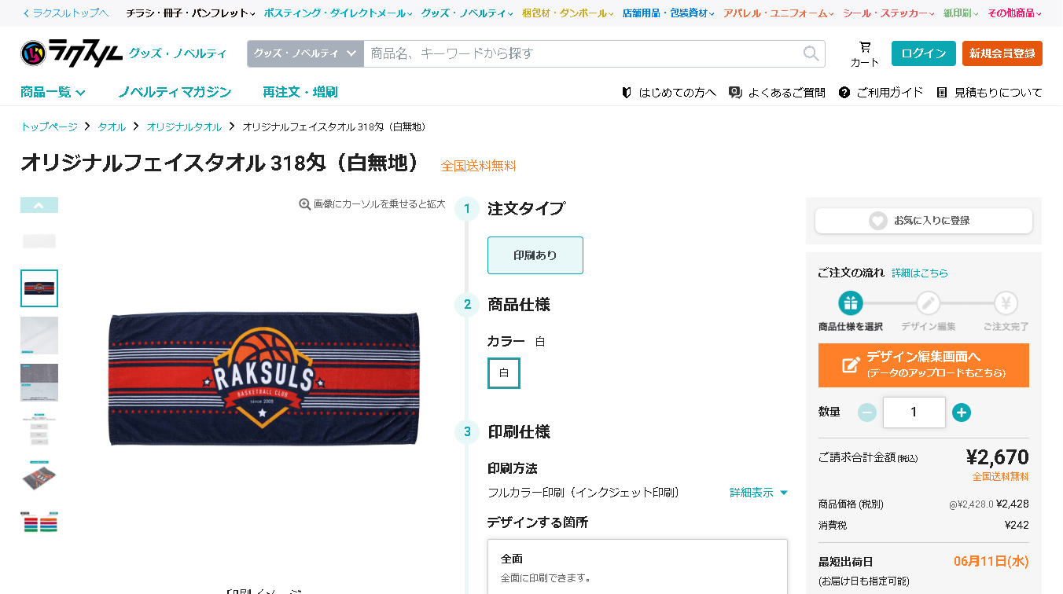Click the thumbnail scroll-up arrow

(39, 205)
